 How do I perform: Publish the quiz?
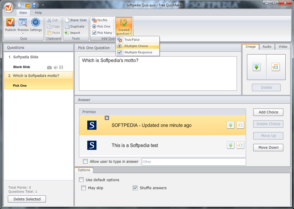(11, 25)
